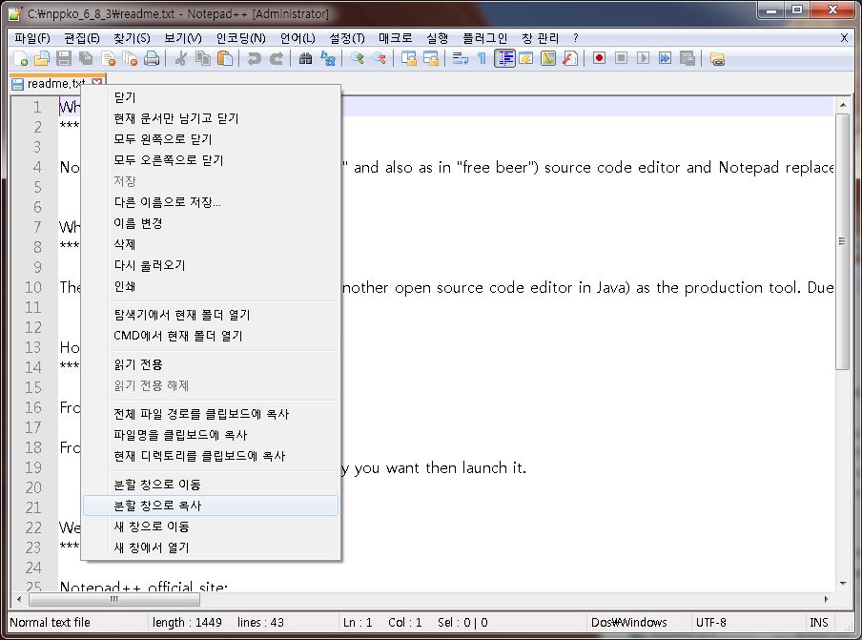Open the 인코딩(N) menu
Viewport: 862px width, 640px height.
click(x=241, y=38)
